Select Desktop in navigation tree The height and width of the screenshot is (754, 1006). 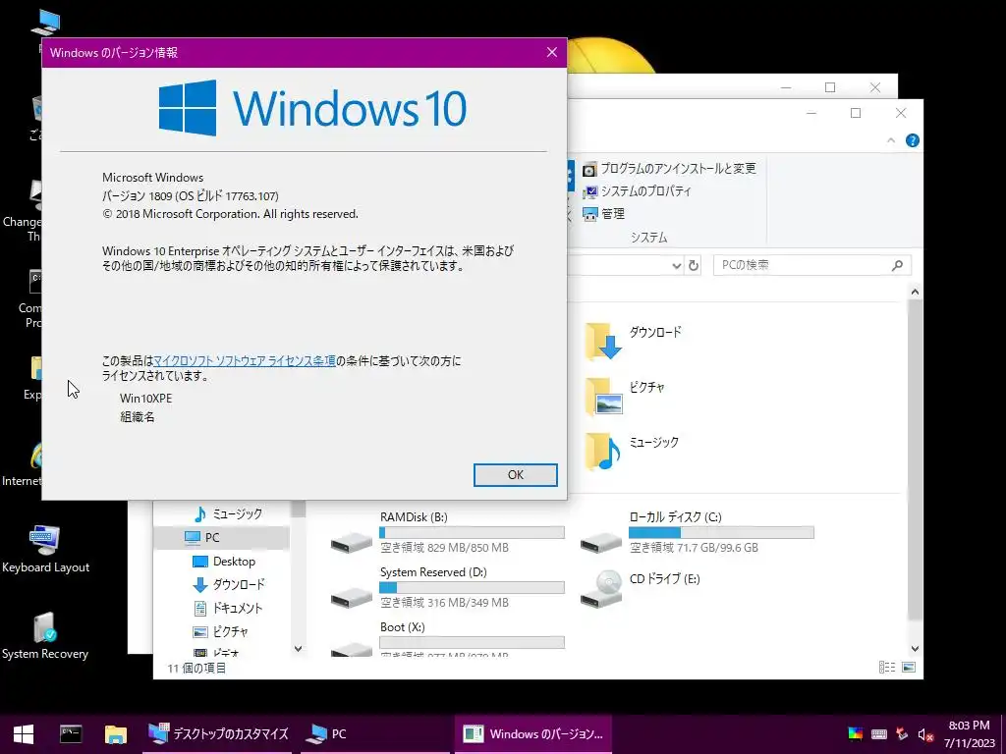[x=223, y=562]
